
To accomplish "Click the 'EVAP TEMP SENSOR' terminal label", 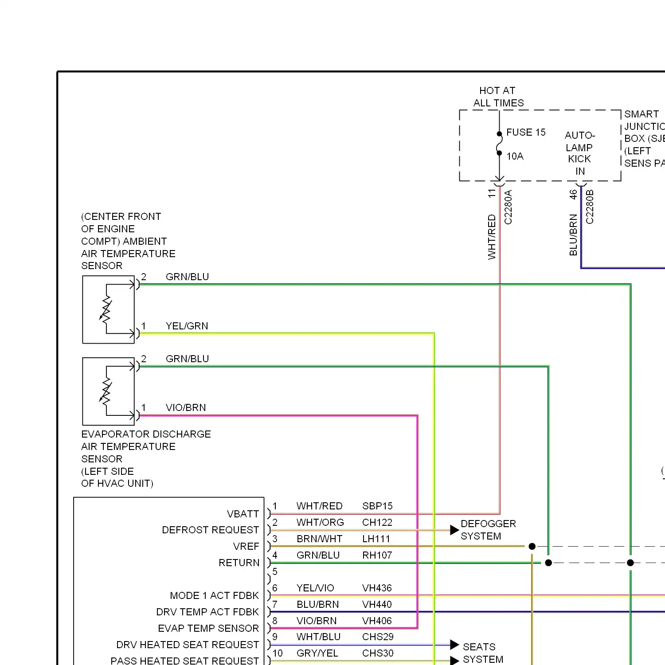I will (x=208, y=628).
